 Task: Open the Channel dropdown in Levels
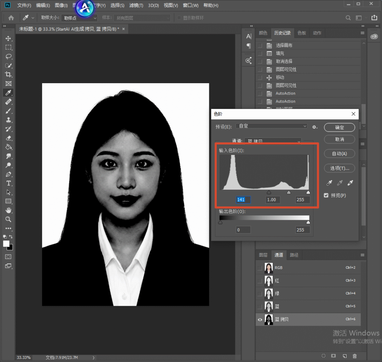[x=273, y=141]
